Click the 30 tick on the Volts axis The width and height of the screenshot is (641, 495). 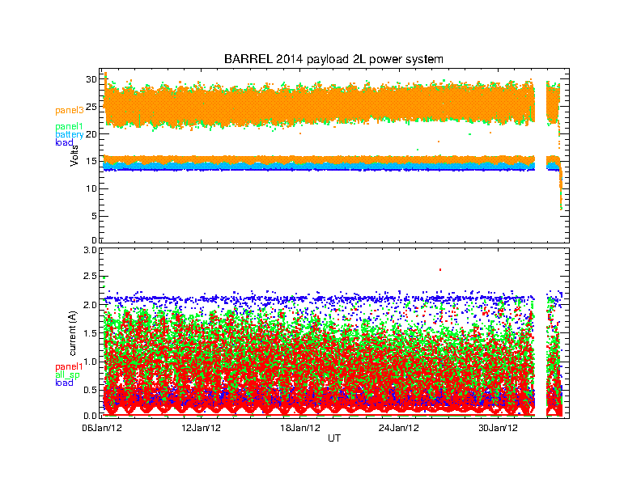coord(91,79)
